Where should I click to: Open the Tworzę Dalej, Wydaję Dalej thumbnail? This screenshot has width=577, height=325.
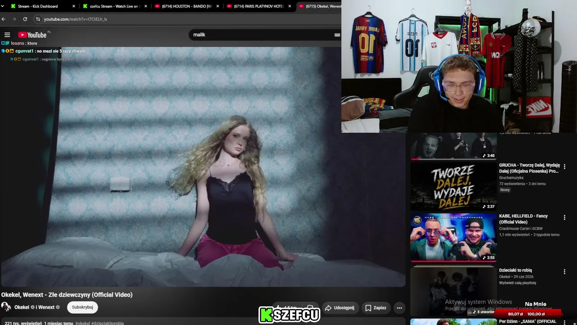coord(453,186)
